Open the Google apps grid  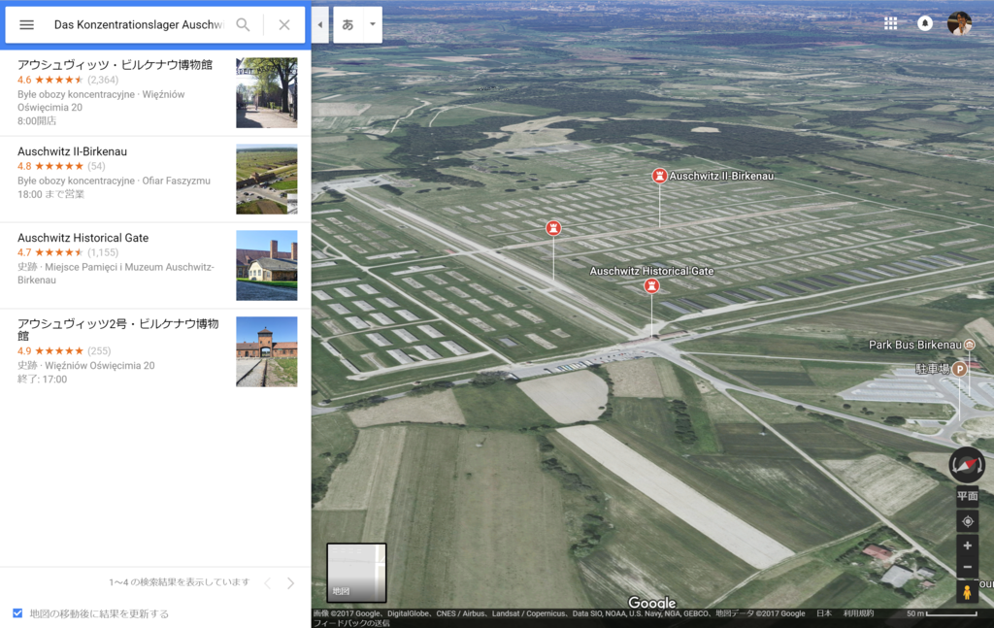click(891, 23)
